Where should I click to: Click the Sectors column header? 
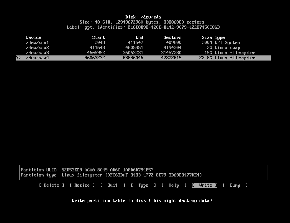172,38
